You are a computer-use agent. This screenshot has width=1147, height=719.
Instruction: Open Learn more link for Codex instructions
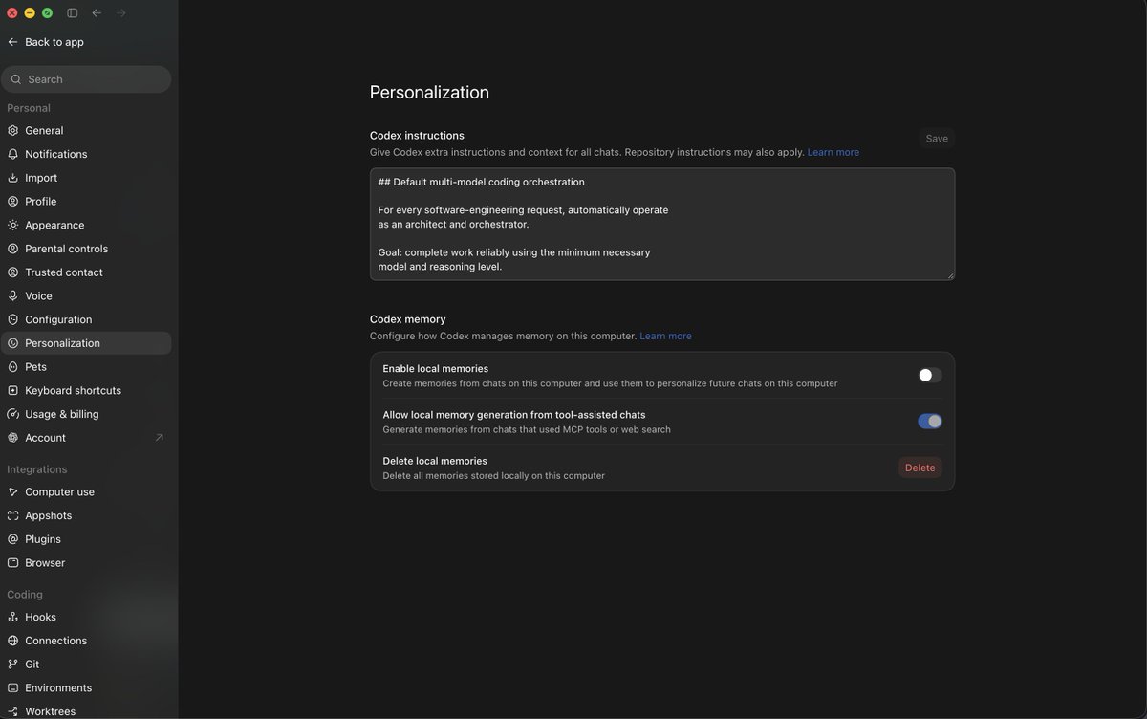[833, 152]
